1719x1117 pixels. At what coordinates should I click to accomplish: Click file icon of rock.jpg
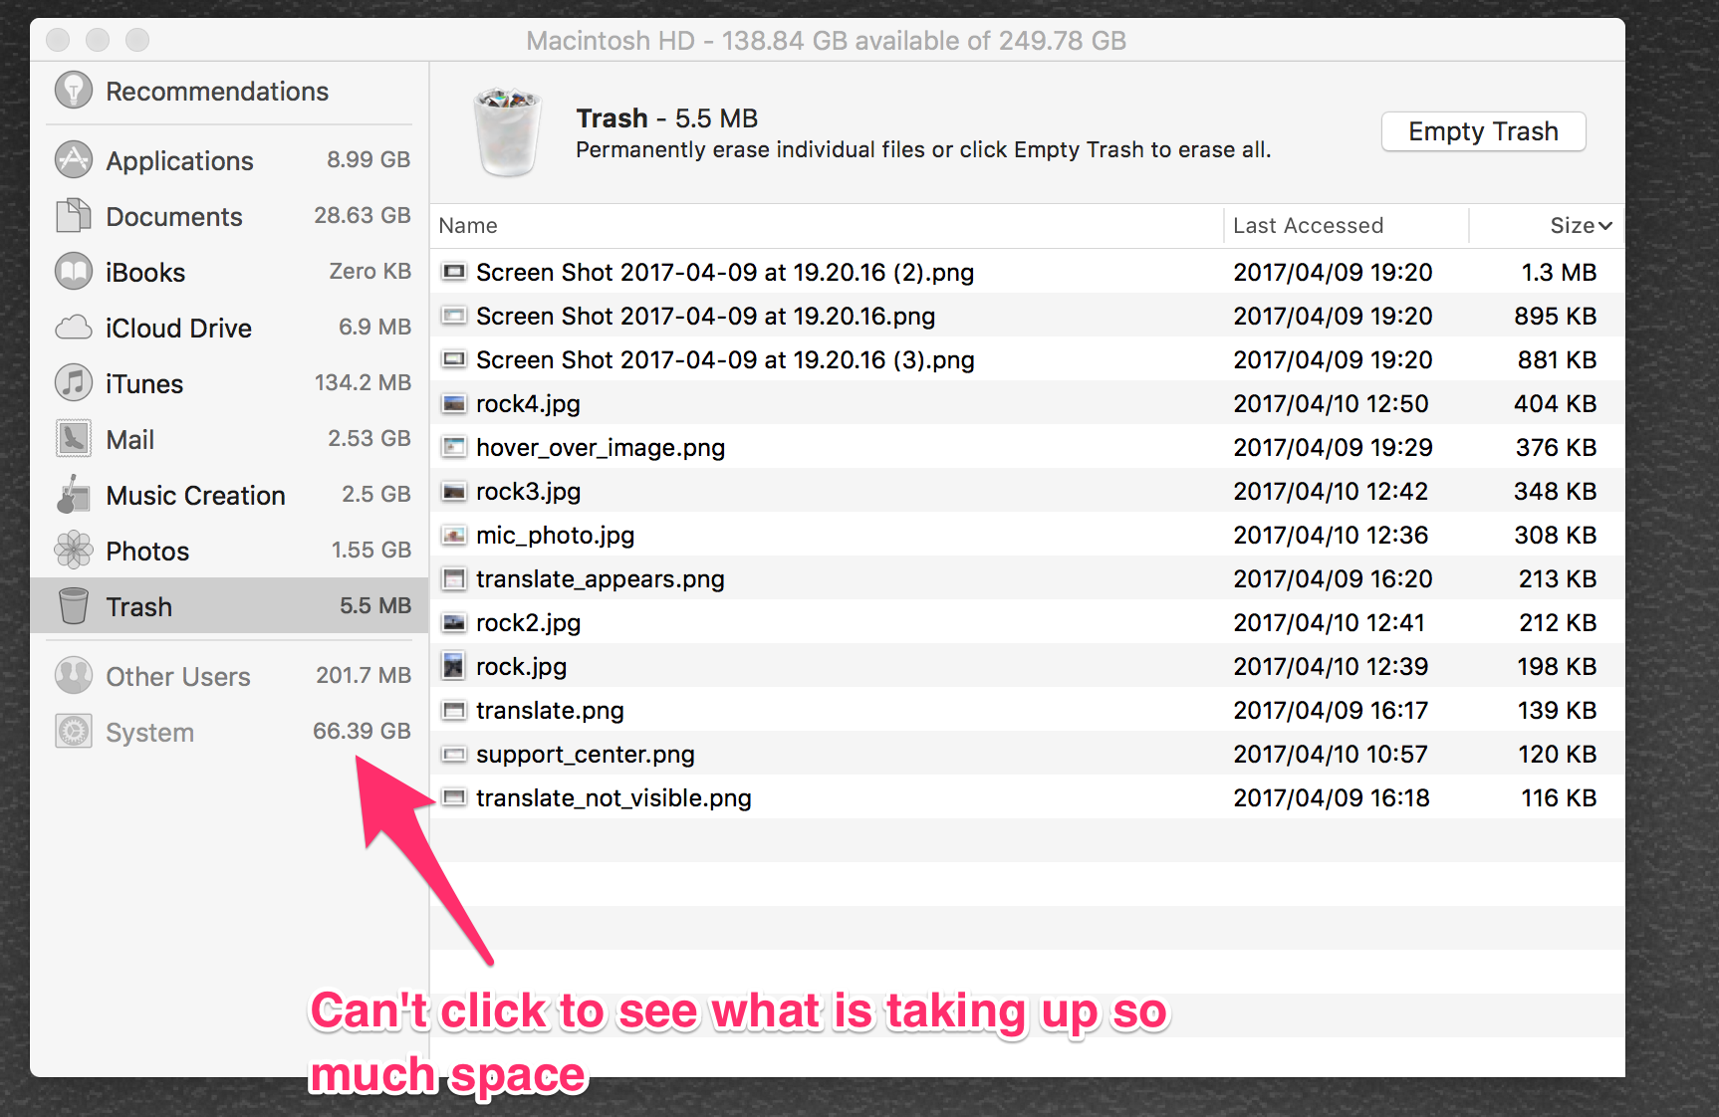tap(454, 666)
